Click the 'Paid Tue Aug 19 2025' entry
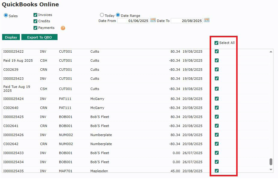278x180 pixels. pyautogui.click(x=17, y=89)
